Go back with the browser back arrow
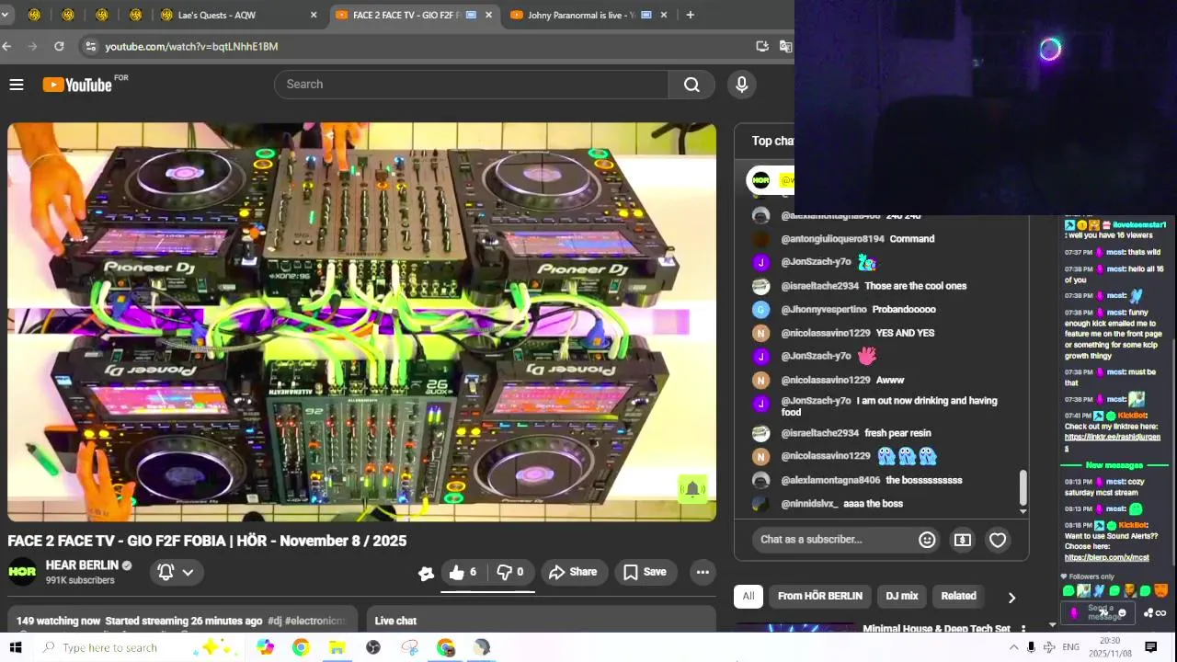This screenshot has height=662, width=1177. [x=6, y=46]
